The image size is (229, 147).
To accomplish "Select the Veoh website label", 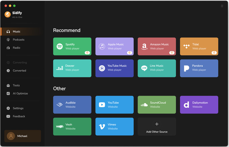I will [x=70, y=128].
